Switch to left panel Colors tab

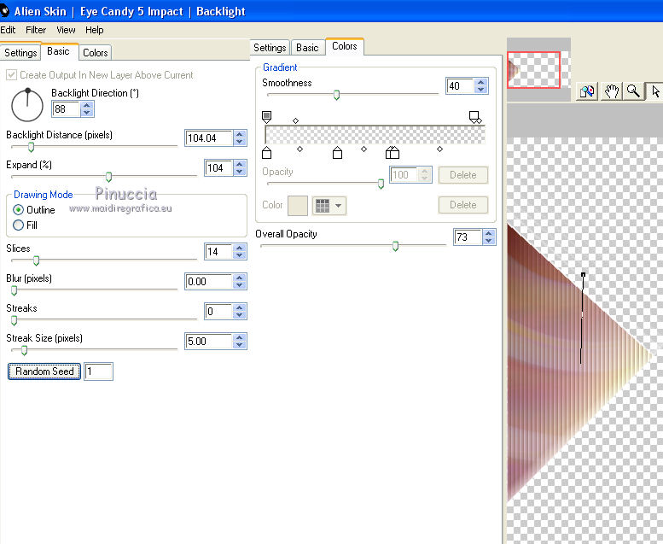tap(95, 52)
